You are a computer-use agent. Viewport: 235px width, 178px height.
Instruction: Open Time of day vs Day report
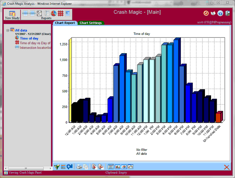(x=35, y=43)
